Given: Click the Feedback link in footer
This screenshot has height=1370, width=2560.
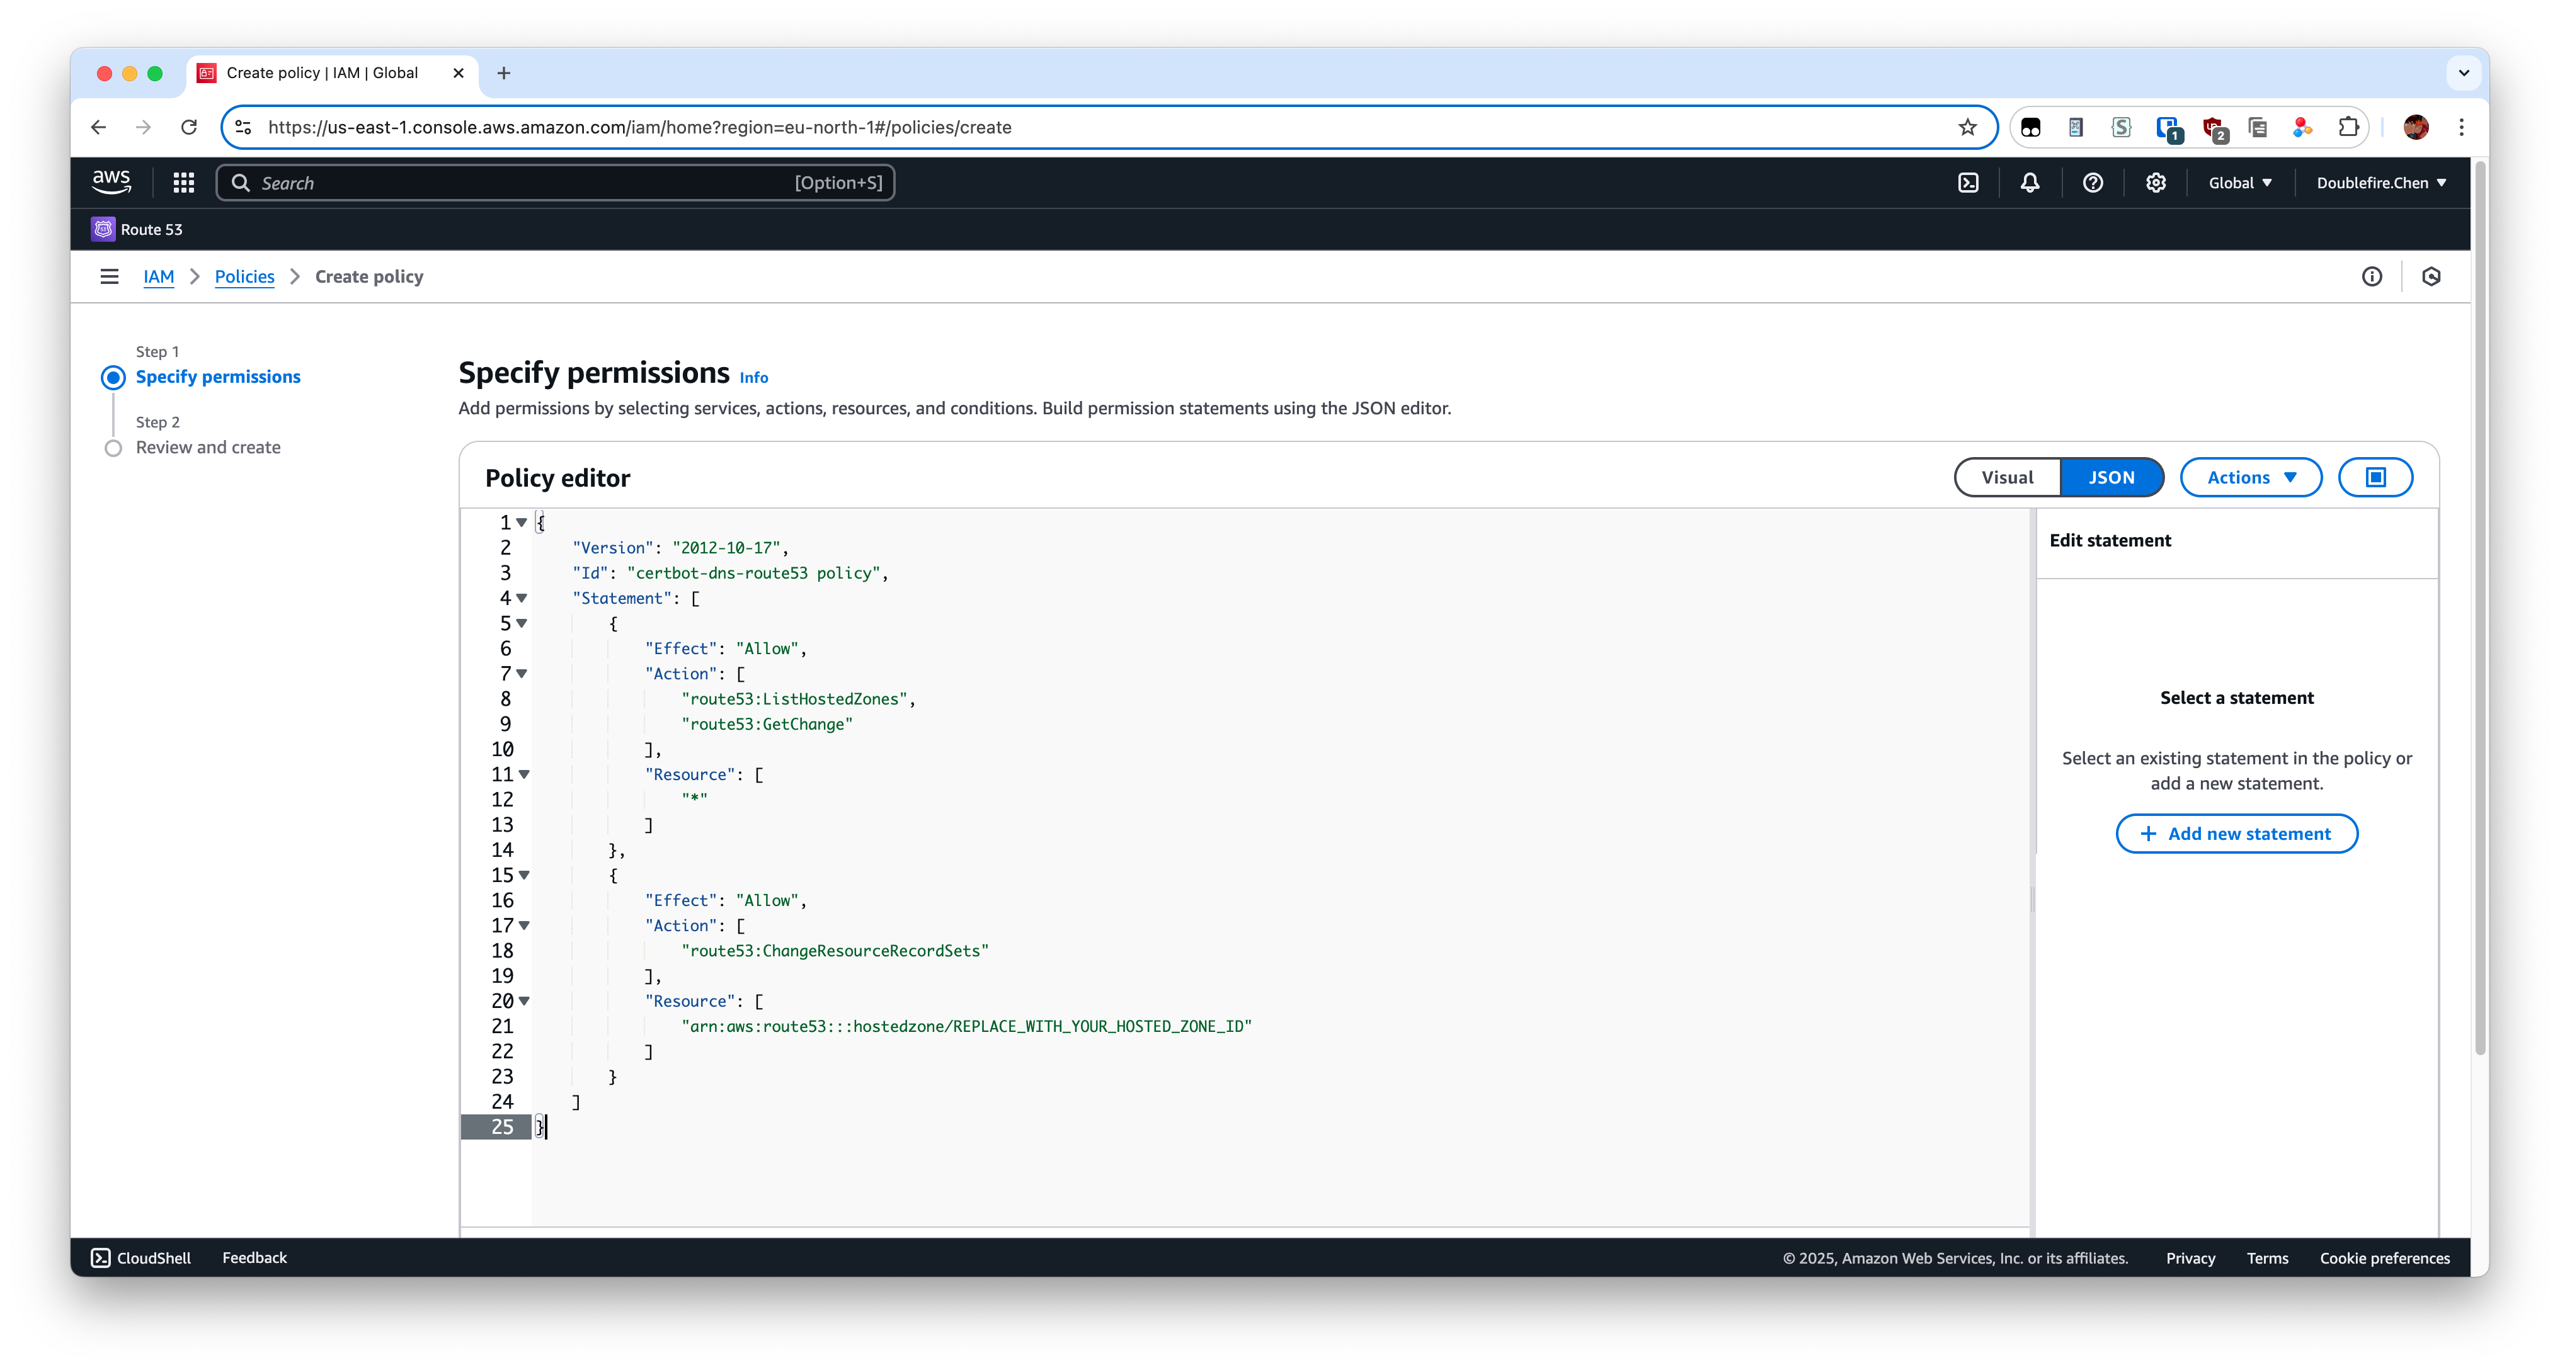Looking at the screenshot, I should click(x=254, y=1258).
